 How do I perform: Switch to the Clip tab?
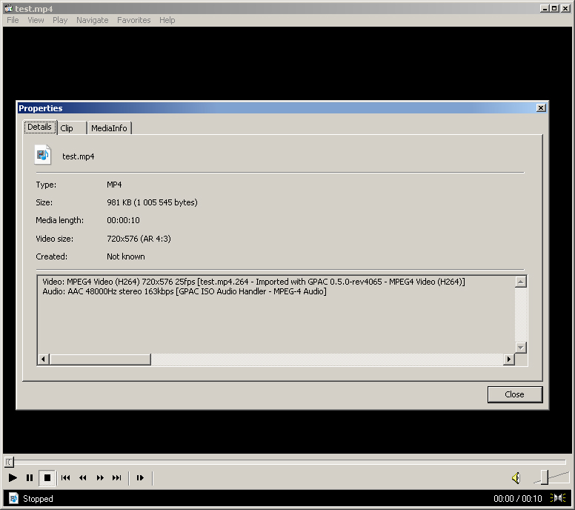click(x=72, y=128)
